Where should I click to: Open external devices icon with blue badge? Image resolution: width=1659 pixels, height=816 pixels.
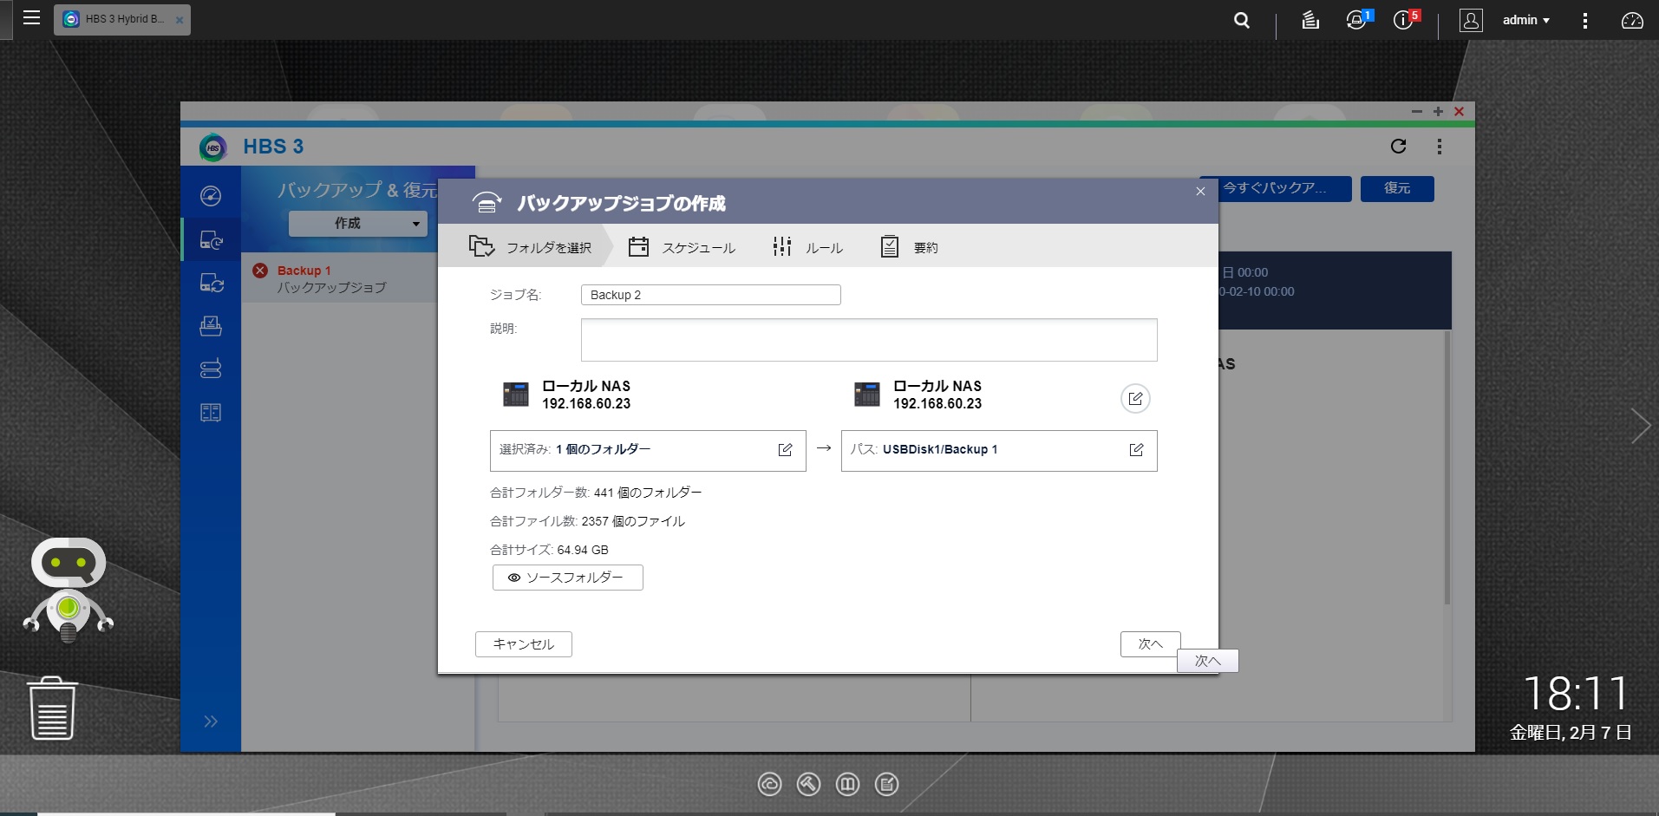point(1357,19)
